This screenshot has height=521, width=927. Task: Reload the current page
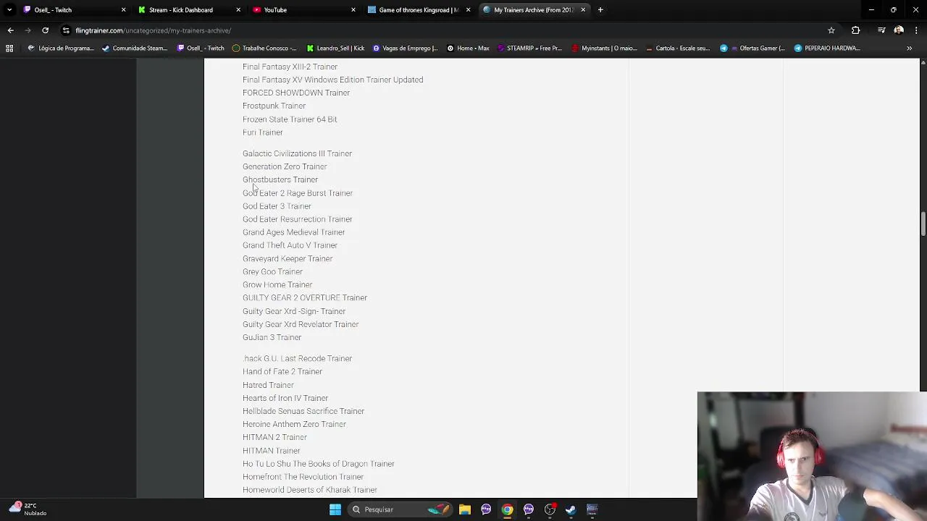click(45, 30)
